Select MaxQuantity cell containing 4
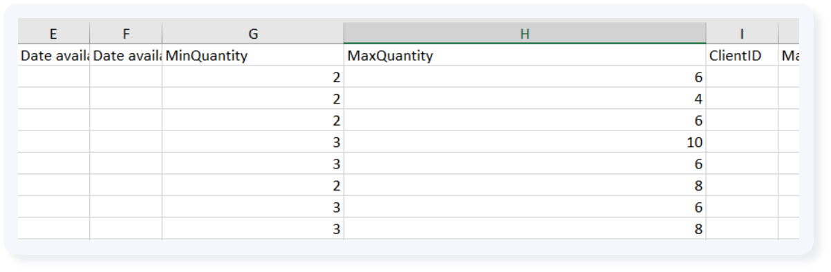Viewport: 831px width, 272px height. [525, 99]
